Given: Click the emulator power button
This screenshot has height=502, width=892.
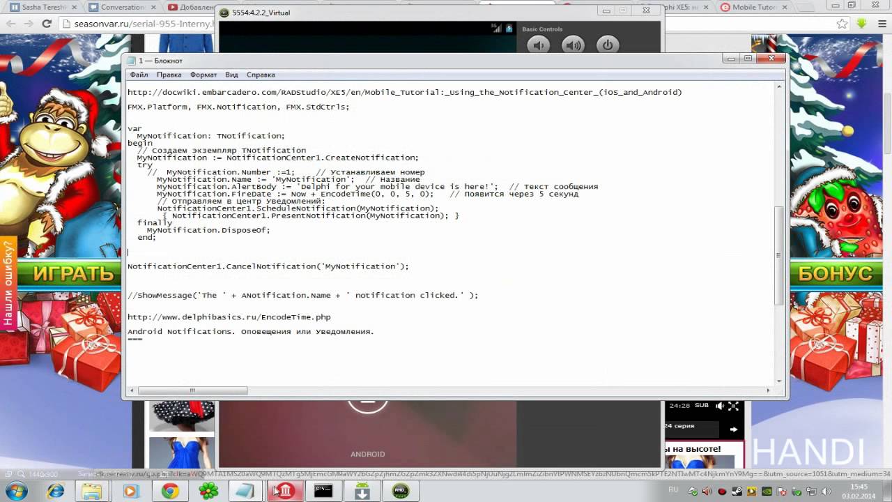Looking at the screenshot, I should click(x=608, y=46).
